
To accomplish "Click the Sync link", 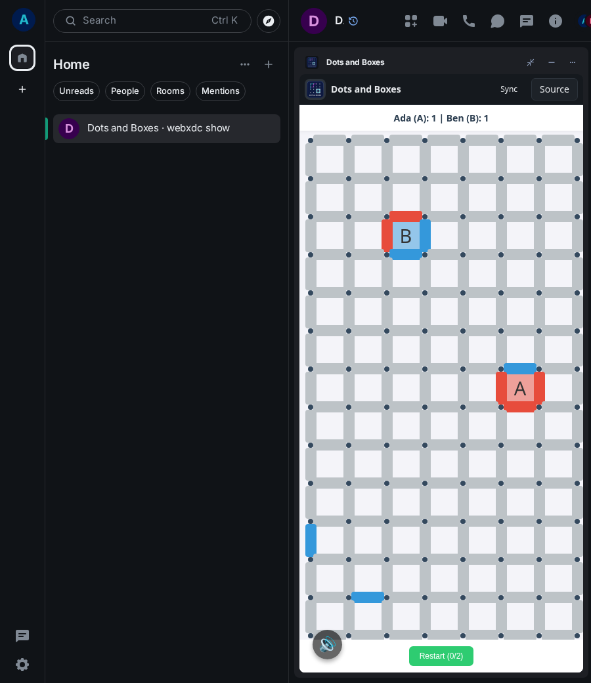I will (509, 89).
